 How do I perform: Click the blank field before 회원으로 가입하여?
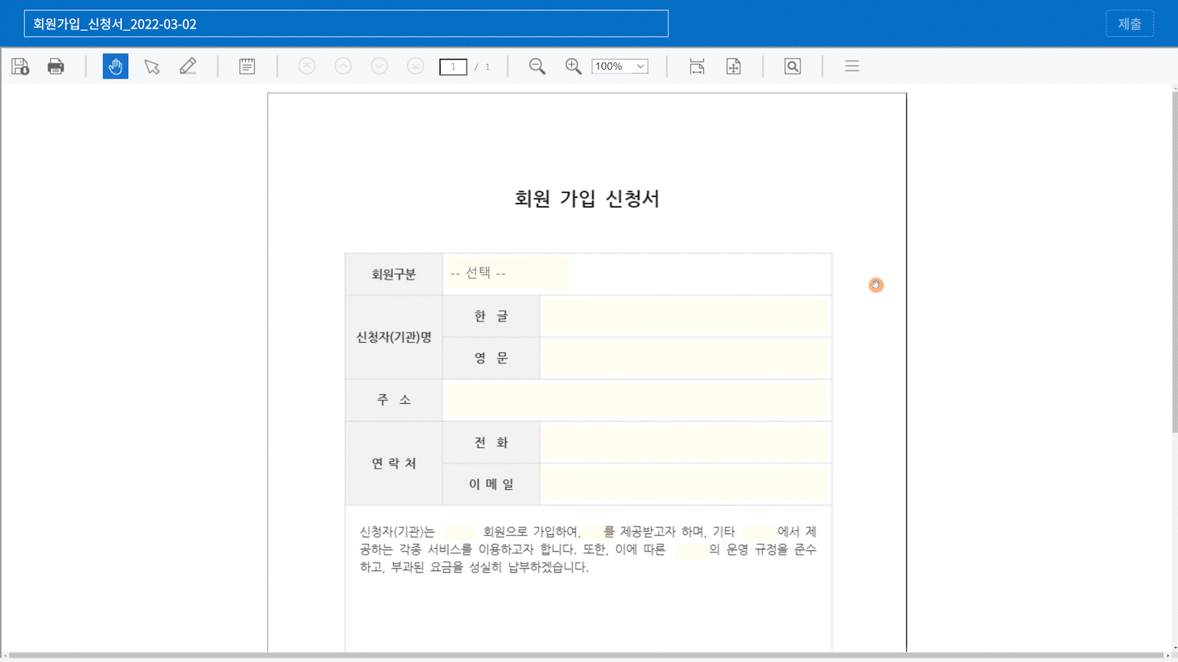459,532
